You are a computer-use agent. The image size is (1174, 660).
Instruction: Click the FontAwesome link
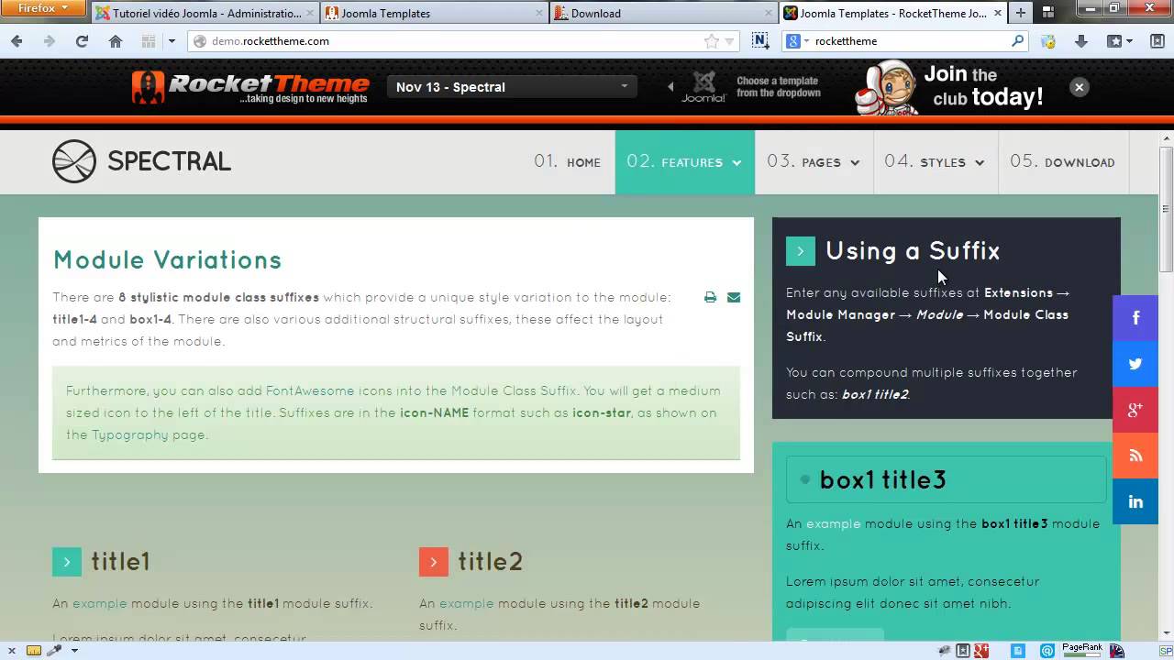coord(310,390)
